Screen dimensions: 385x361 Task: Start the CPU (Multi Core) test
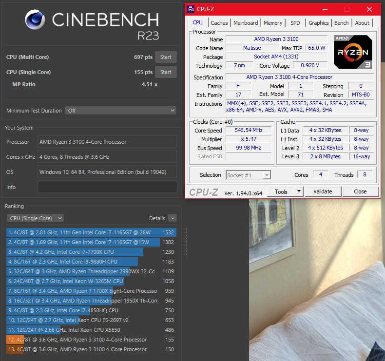[x=166, y=57]
